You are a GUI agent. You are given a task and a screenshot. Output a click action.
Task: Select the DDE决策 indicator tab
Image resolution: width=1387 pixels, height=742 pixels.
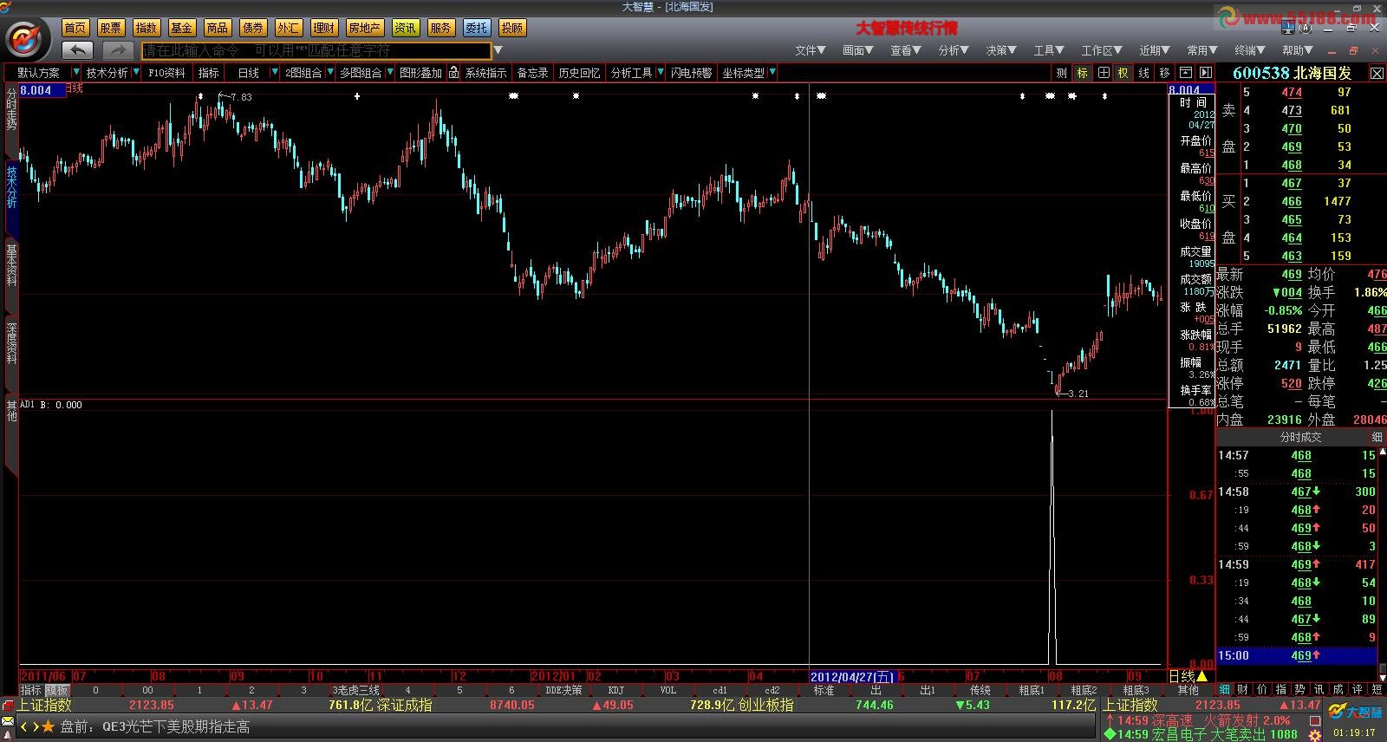(x=563, y=690)
